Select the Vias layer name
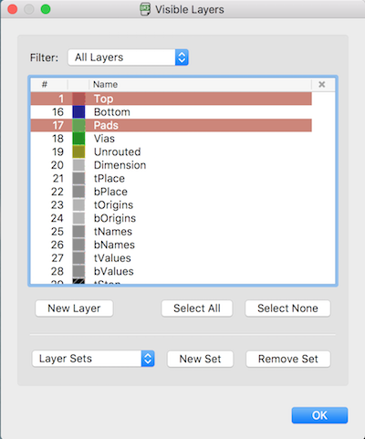Viewport: 365px width, 439px height. pos(104,139)
